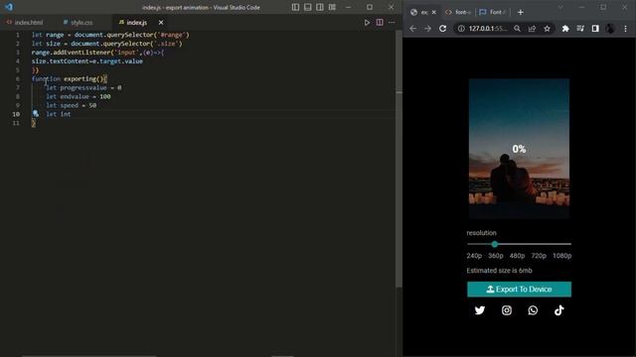Click the 720p resolution label
This screenshot has width=636, height=357.
(x=539, y=256)
